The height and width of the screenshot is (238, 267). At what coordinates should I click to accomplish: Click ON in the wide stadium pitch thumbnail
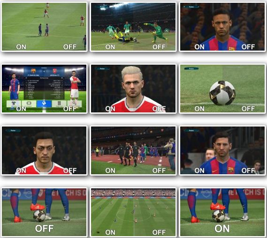coord(110,232)
